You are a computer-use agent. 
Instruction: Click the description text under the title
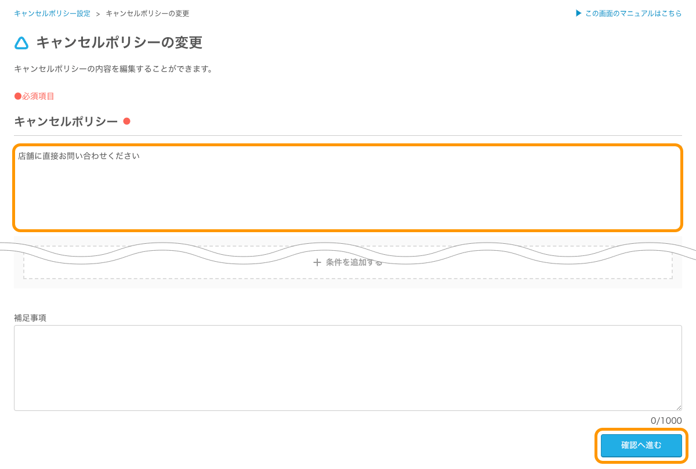click(x=114, y=69)
